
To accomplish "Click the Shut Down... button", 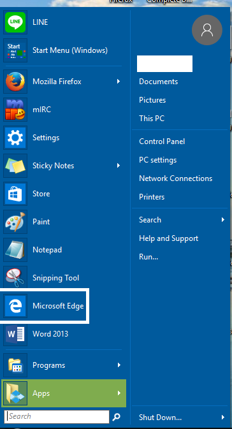I will [x=161, y=418].
